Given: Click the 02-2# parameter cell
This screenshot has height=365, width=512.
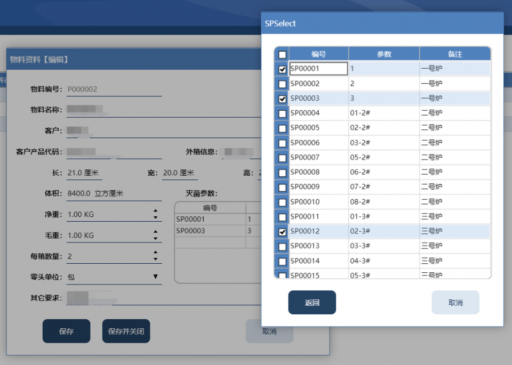Looking at the screenshot, I should point(384,127).
